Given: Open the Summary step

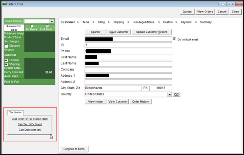Looking at the screenshot, I should [206, 22].
